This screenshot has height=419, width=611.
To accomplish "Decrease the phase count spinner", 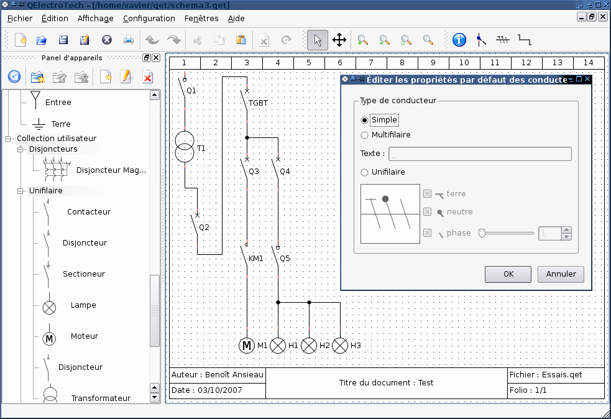I will 567,237.
